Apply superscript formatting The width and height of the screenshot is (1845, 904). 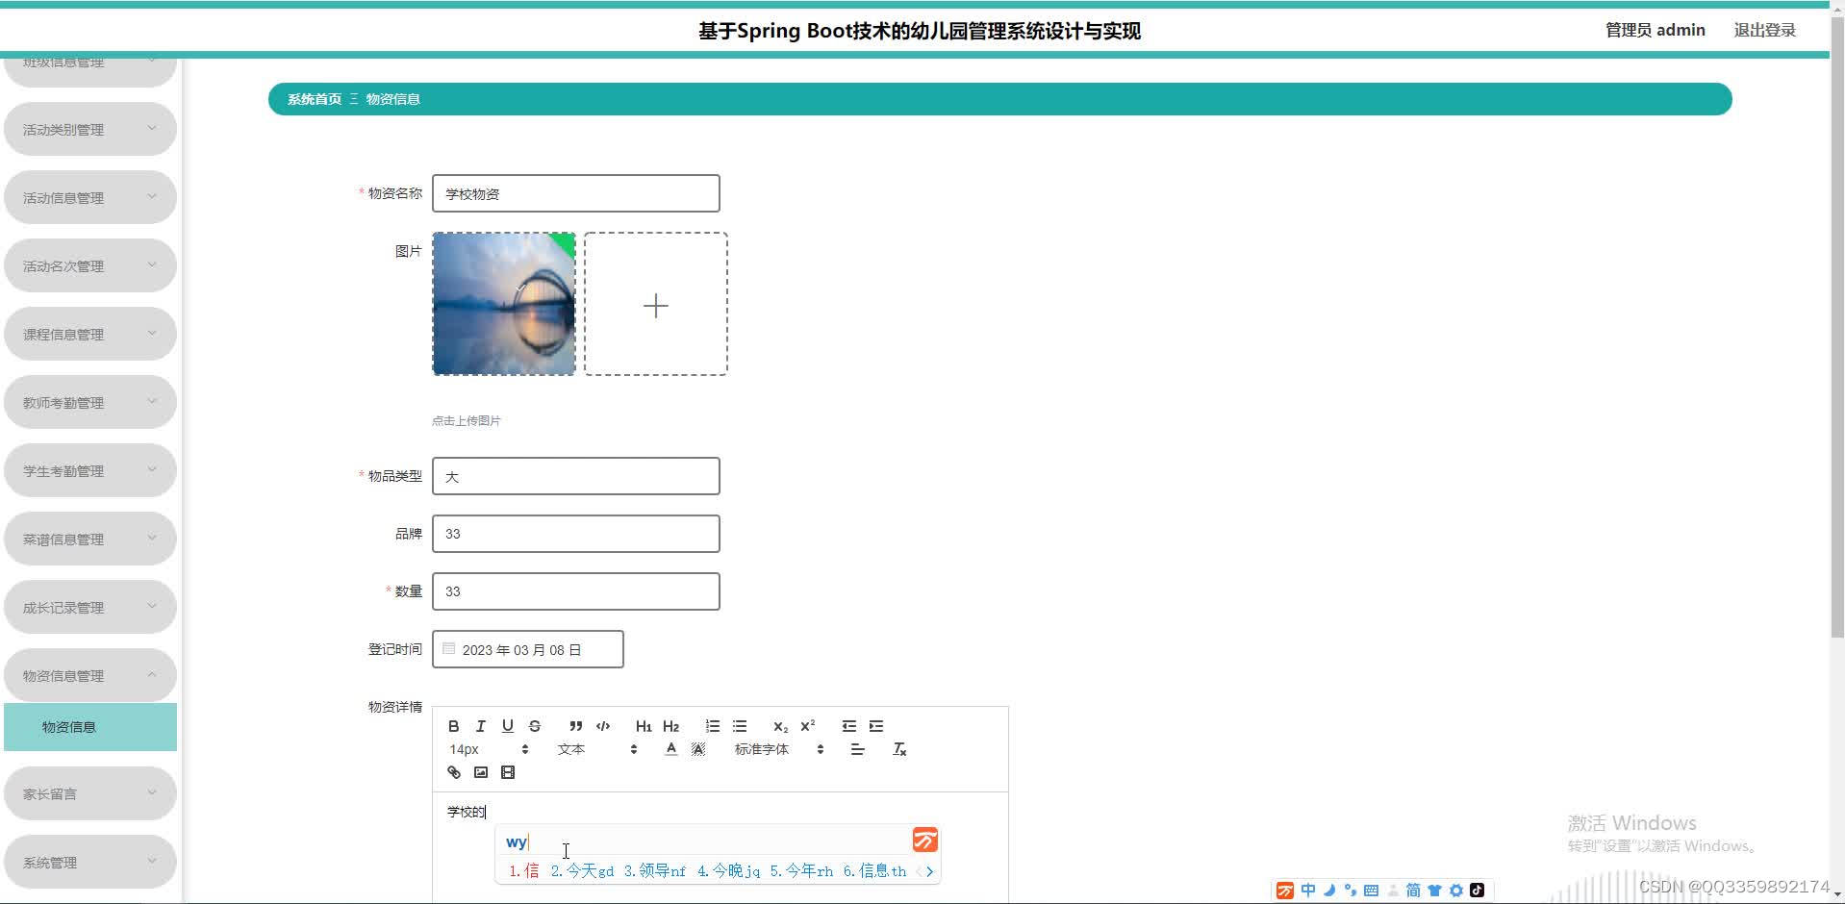coord(808,726)
